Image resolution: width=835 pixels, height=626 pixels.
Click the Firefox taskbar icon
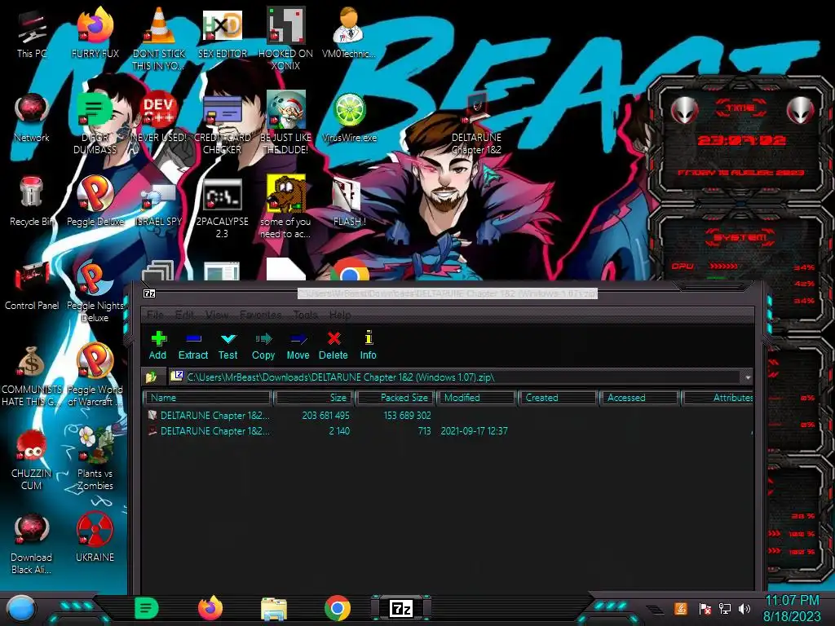pyautogui.click(x=210, y=608)
